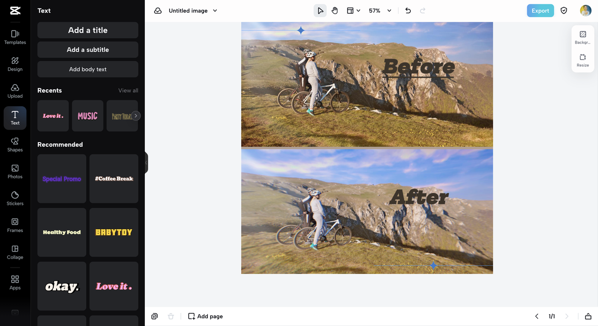
Task: Open the Upload panel
Action: tap(15, 91)
